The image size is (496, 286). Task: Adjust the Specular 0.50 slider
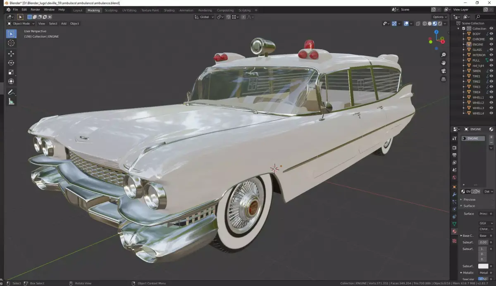click(483, 279)
